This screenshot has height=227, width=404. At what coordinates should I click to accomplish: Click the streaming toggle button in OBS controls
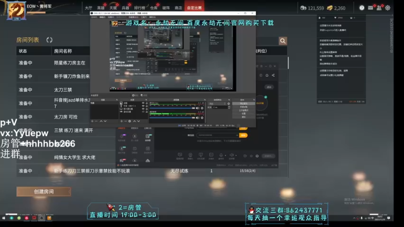pos(243,103)
